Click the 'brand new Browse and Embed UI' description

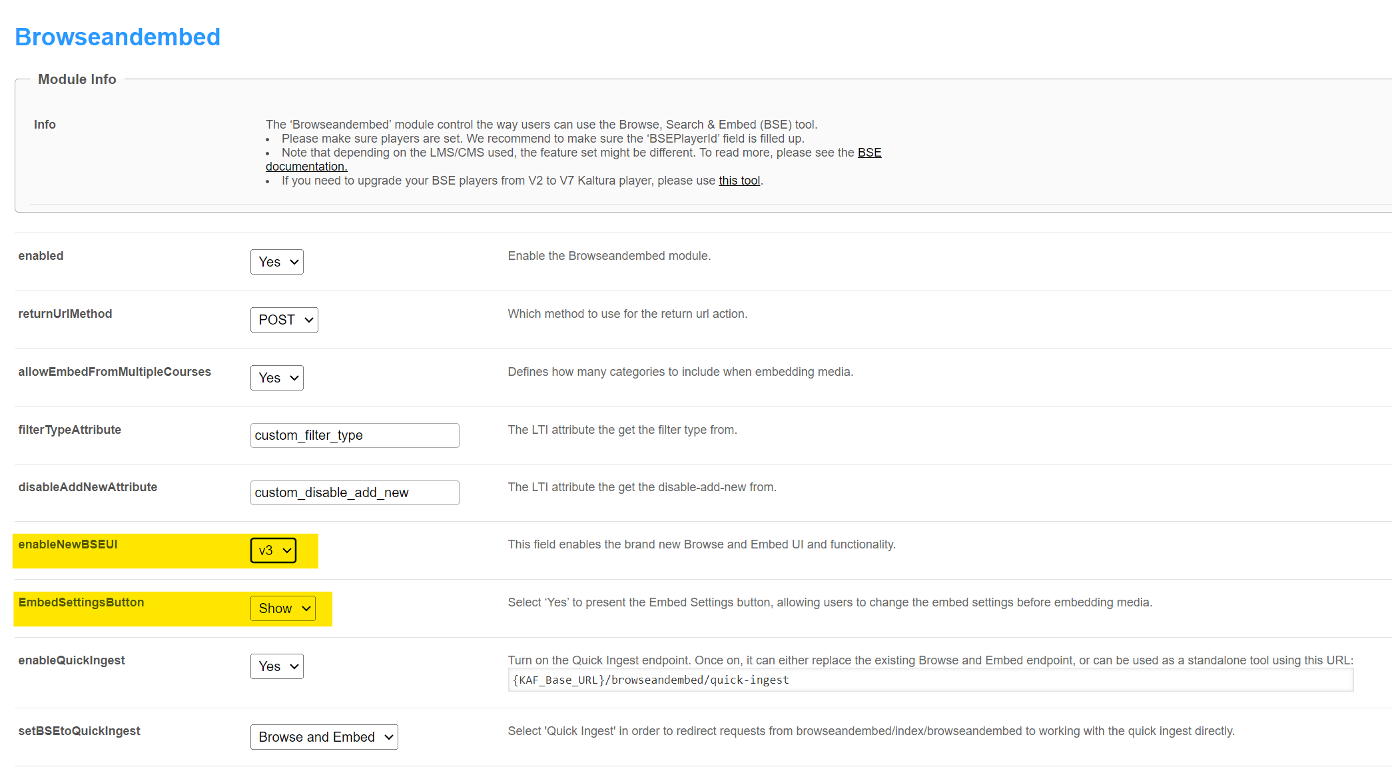(x=701, y=544)
